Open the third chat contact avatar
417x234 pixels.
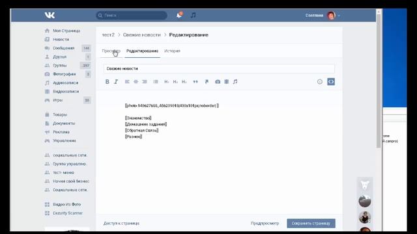tap(365, 217)
